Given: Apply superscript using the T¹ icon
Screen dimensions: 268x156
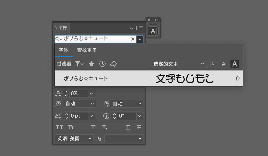Looking at the screenshot, I should (93, 127).
